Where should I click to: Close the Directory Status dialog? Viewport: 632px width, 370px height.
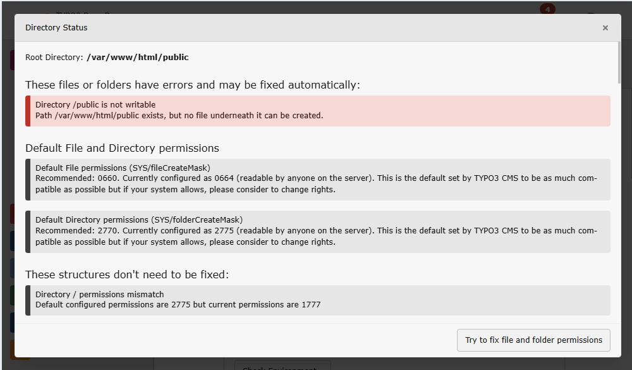click(x=605, y=28)
